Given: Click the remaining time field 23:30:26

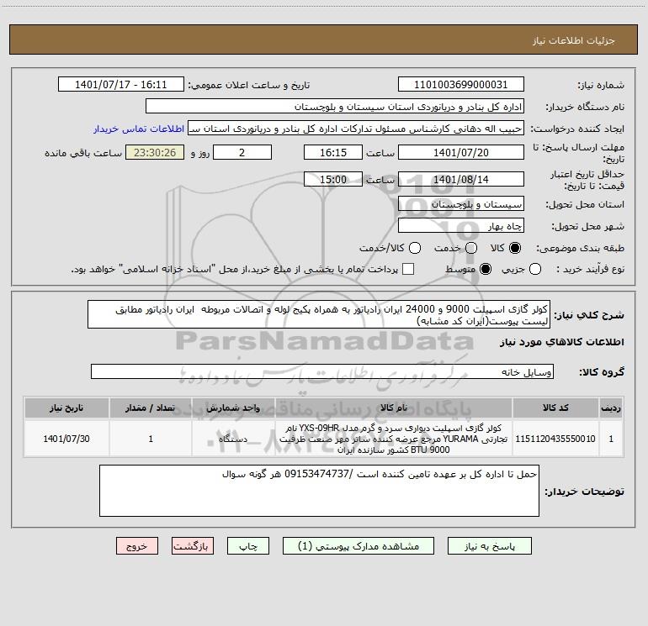Looking at the screenshot, I should click(x=155, y=152).
